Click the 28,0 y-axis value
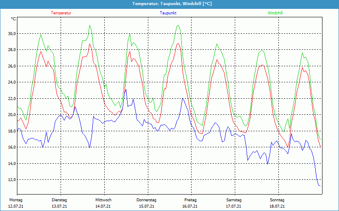Screen dimensions: 339x211 [x=11, y=50]
